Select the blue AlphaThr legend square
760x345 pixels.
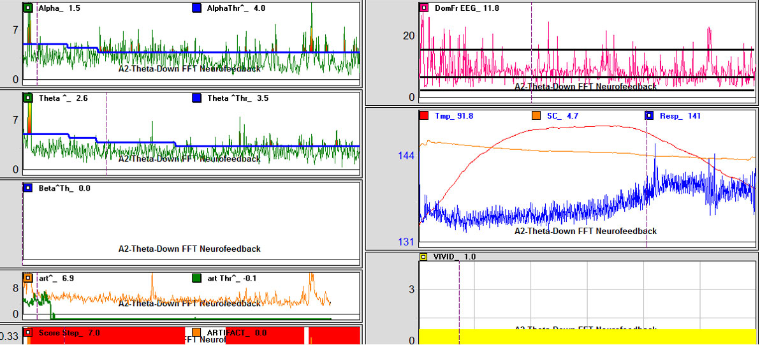click(x=196, y=9)
